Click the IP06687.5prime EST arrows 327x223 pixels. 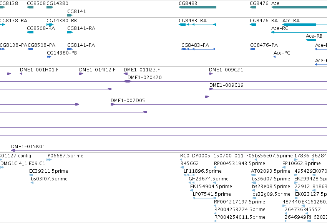(x=49, y=160)
